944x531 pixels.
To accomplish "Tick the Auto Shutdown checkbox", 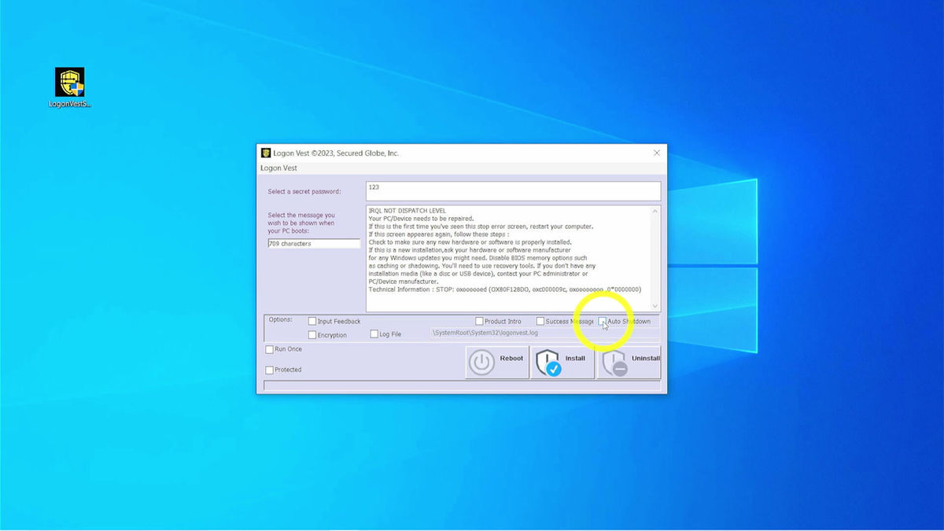I will (x=603, y=321).
